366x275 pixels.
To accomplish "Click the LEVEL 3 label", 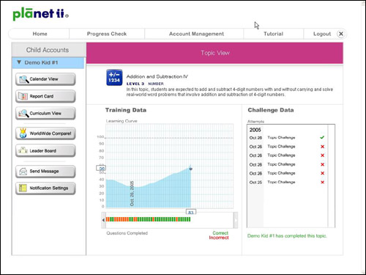I will pyautogui.click(x=135, y=84).
